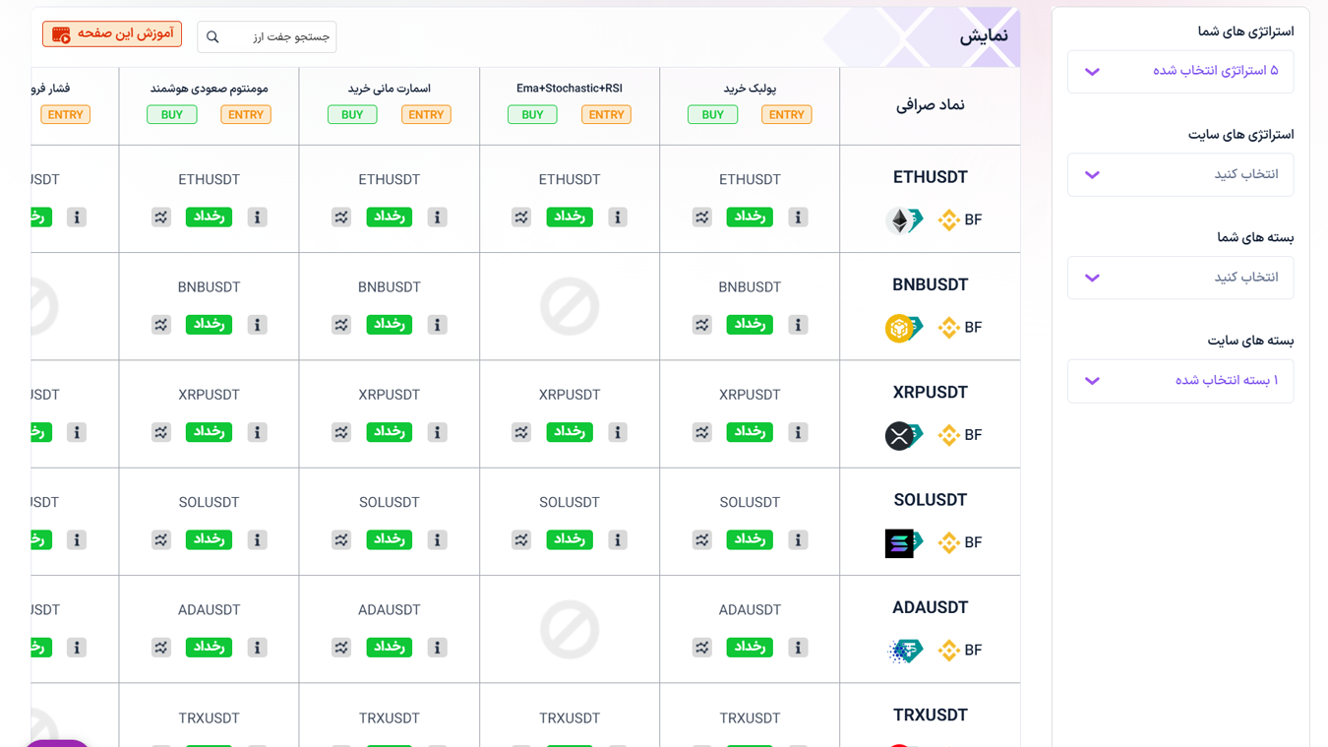The width and height of the screenshot is (1328, 747).
Task: Click green event button in BNBUSDT Pullback cell
Action: coord(750,325)
